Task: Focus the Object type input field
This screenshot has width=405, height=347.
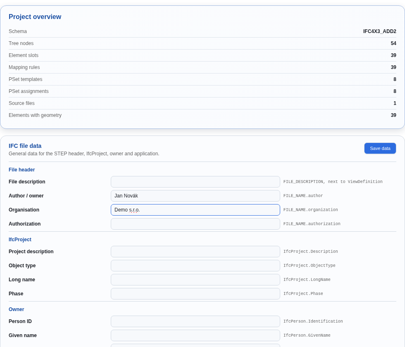Action: click(x=195, y=265)
